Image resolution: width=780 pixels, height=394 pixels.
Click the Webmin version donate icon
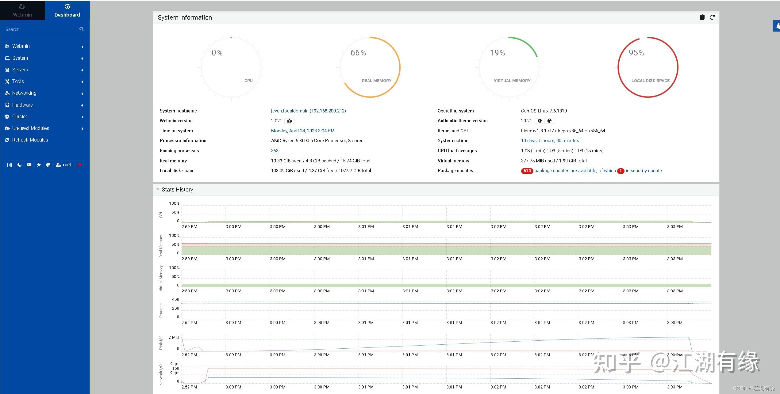point(289,121)
